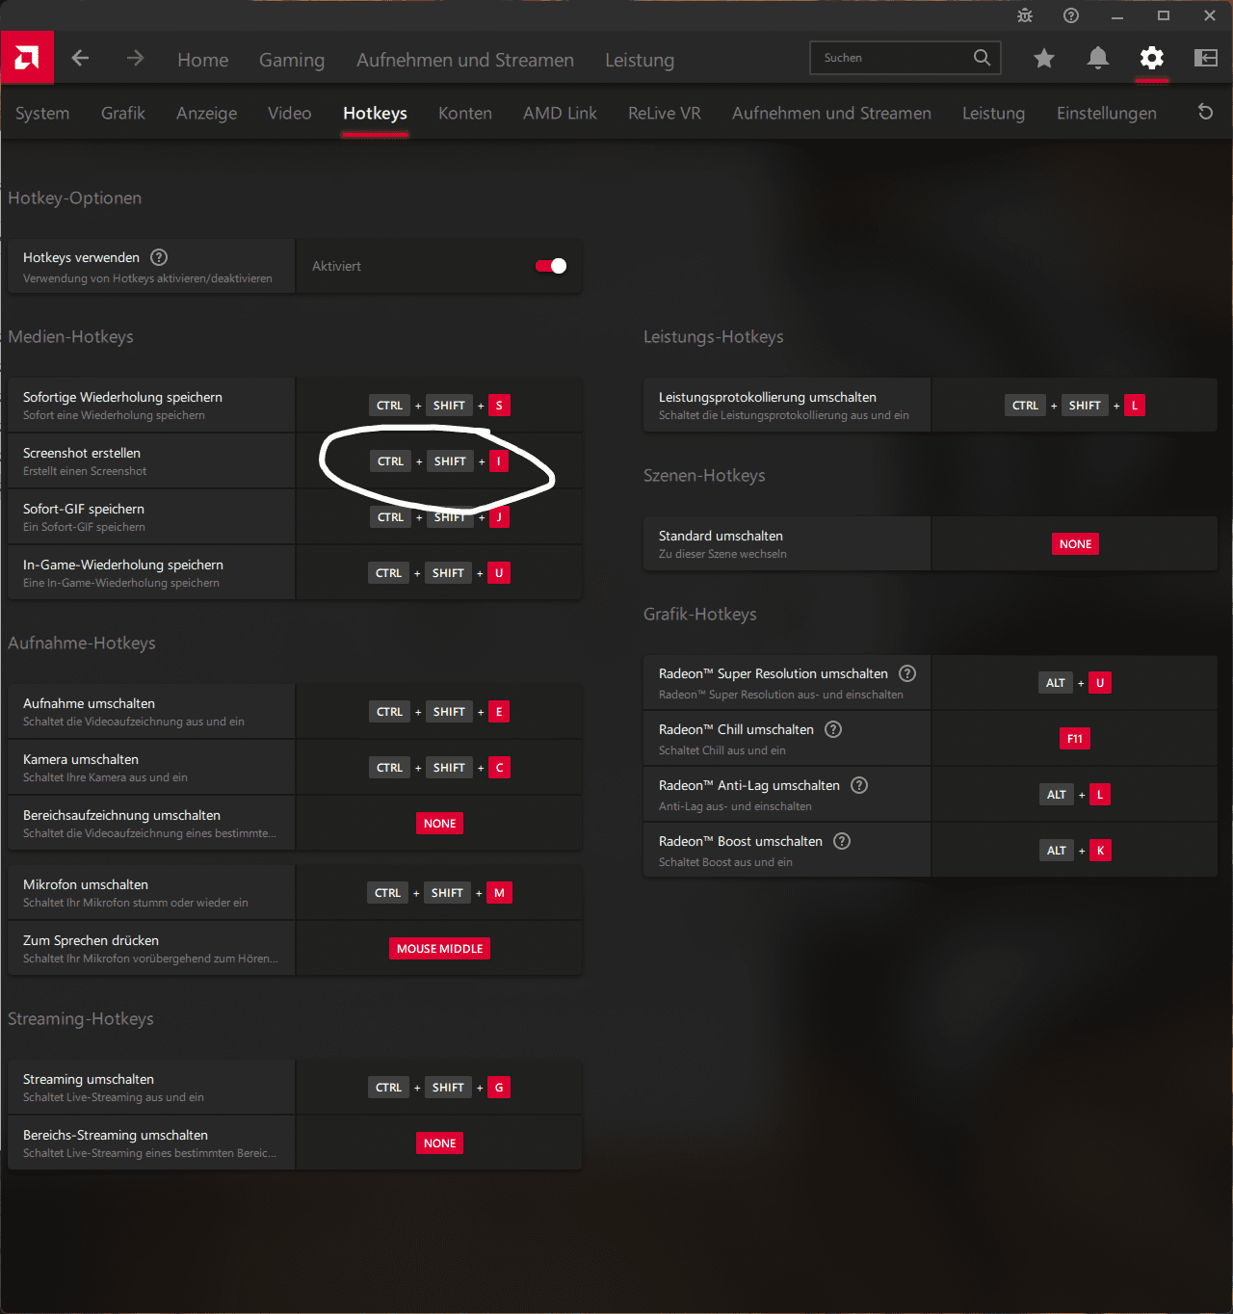Edit Sofortige Wiederholung speichern hotkey

coord(439,406)
